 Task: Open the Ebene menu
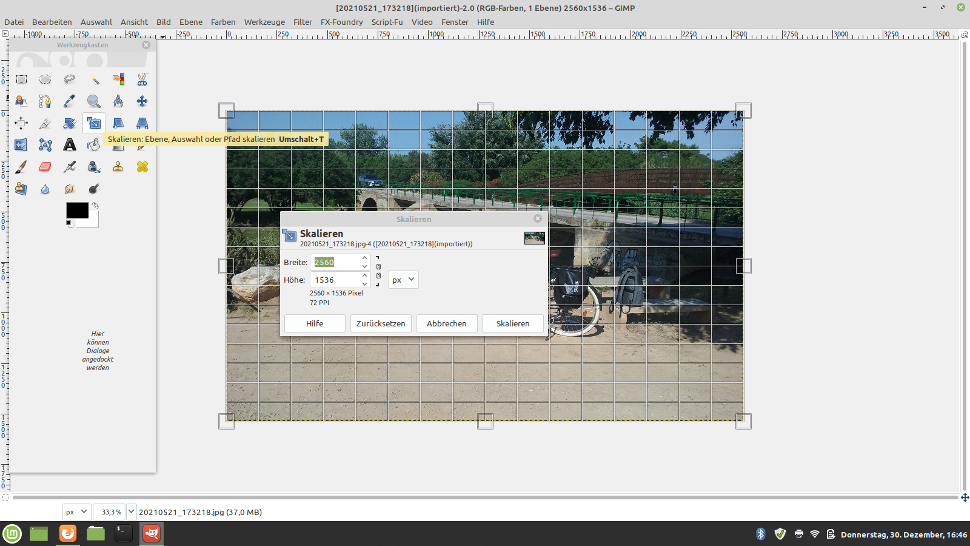[x=190, y=22]
